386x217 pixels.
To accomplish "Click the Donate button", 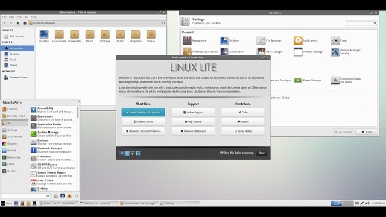I will pyautogui.click(x=243, y=122).
